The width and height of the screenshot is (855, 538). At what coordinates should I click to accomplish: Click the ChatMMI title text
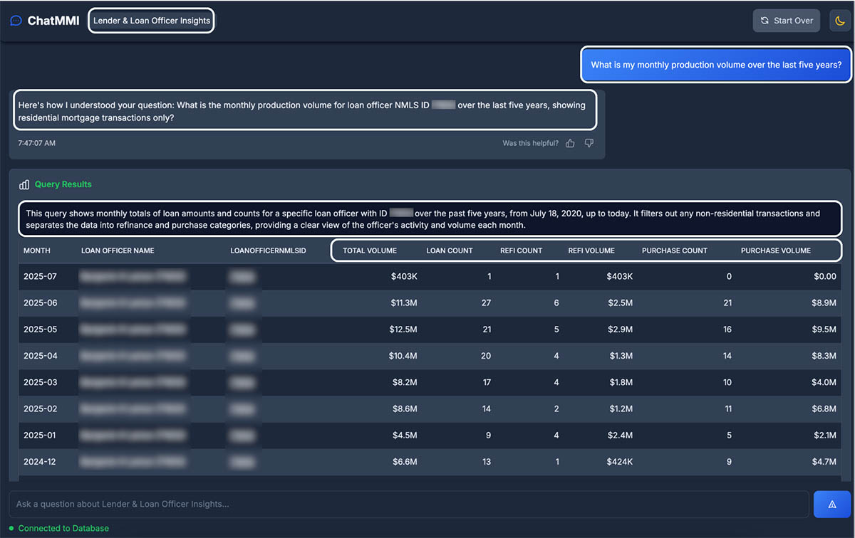pyautogui.click(x=53, y=21)
